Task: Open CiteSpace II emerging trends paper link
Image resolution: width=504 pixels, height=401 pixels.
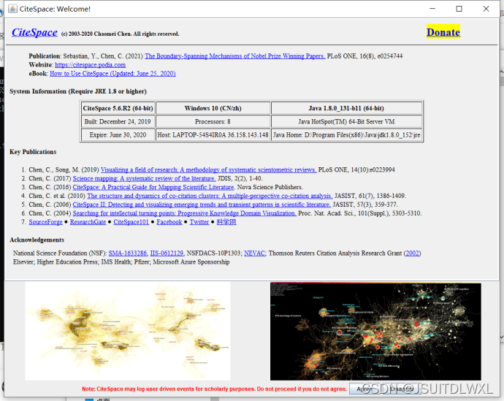Action: (202, 205)
